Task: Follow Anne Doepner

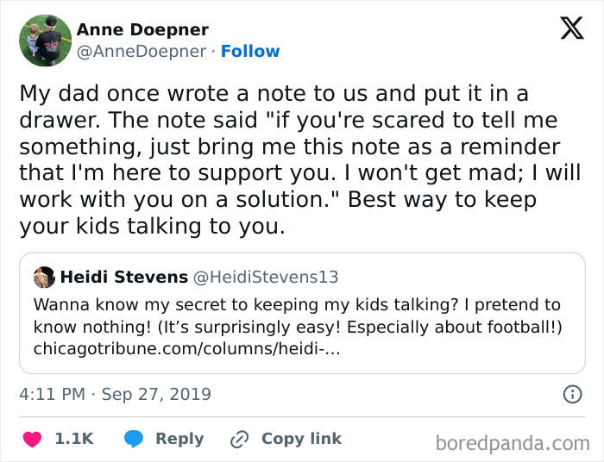Action: (250, 51)
